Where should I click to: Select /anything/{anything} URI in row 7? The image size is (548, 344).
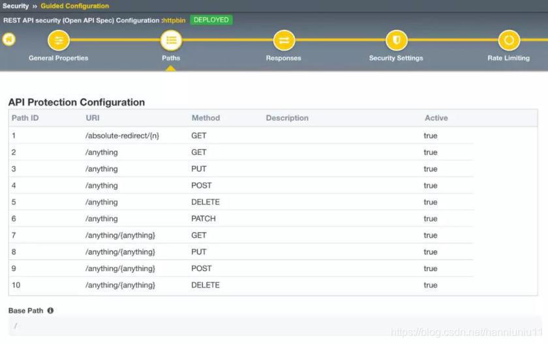[x=120, y=235]
